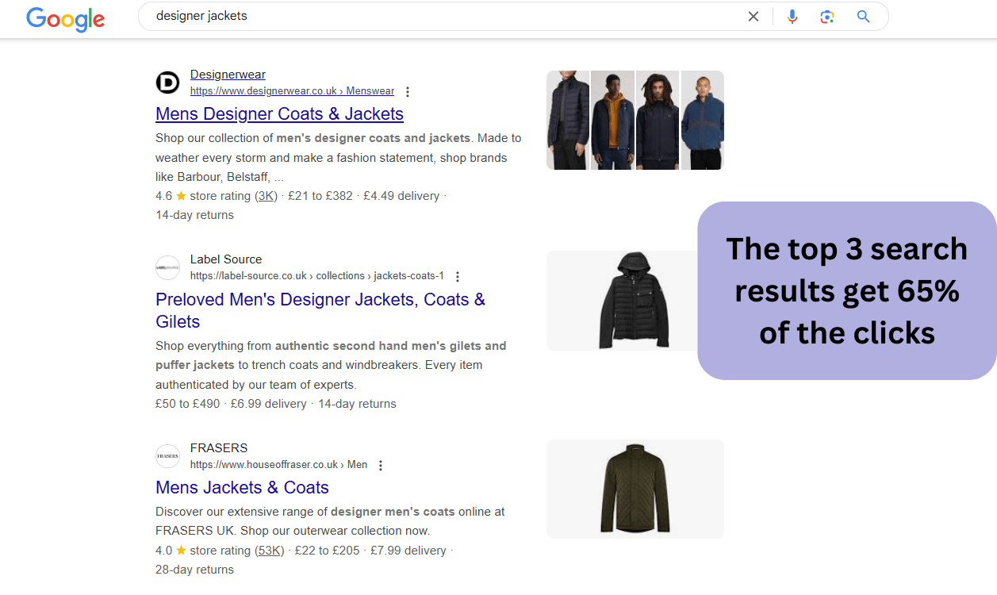Click the '4.6' Designerwear star rating
The width and height of the screenshot is (997, 595).
(171, 196)
